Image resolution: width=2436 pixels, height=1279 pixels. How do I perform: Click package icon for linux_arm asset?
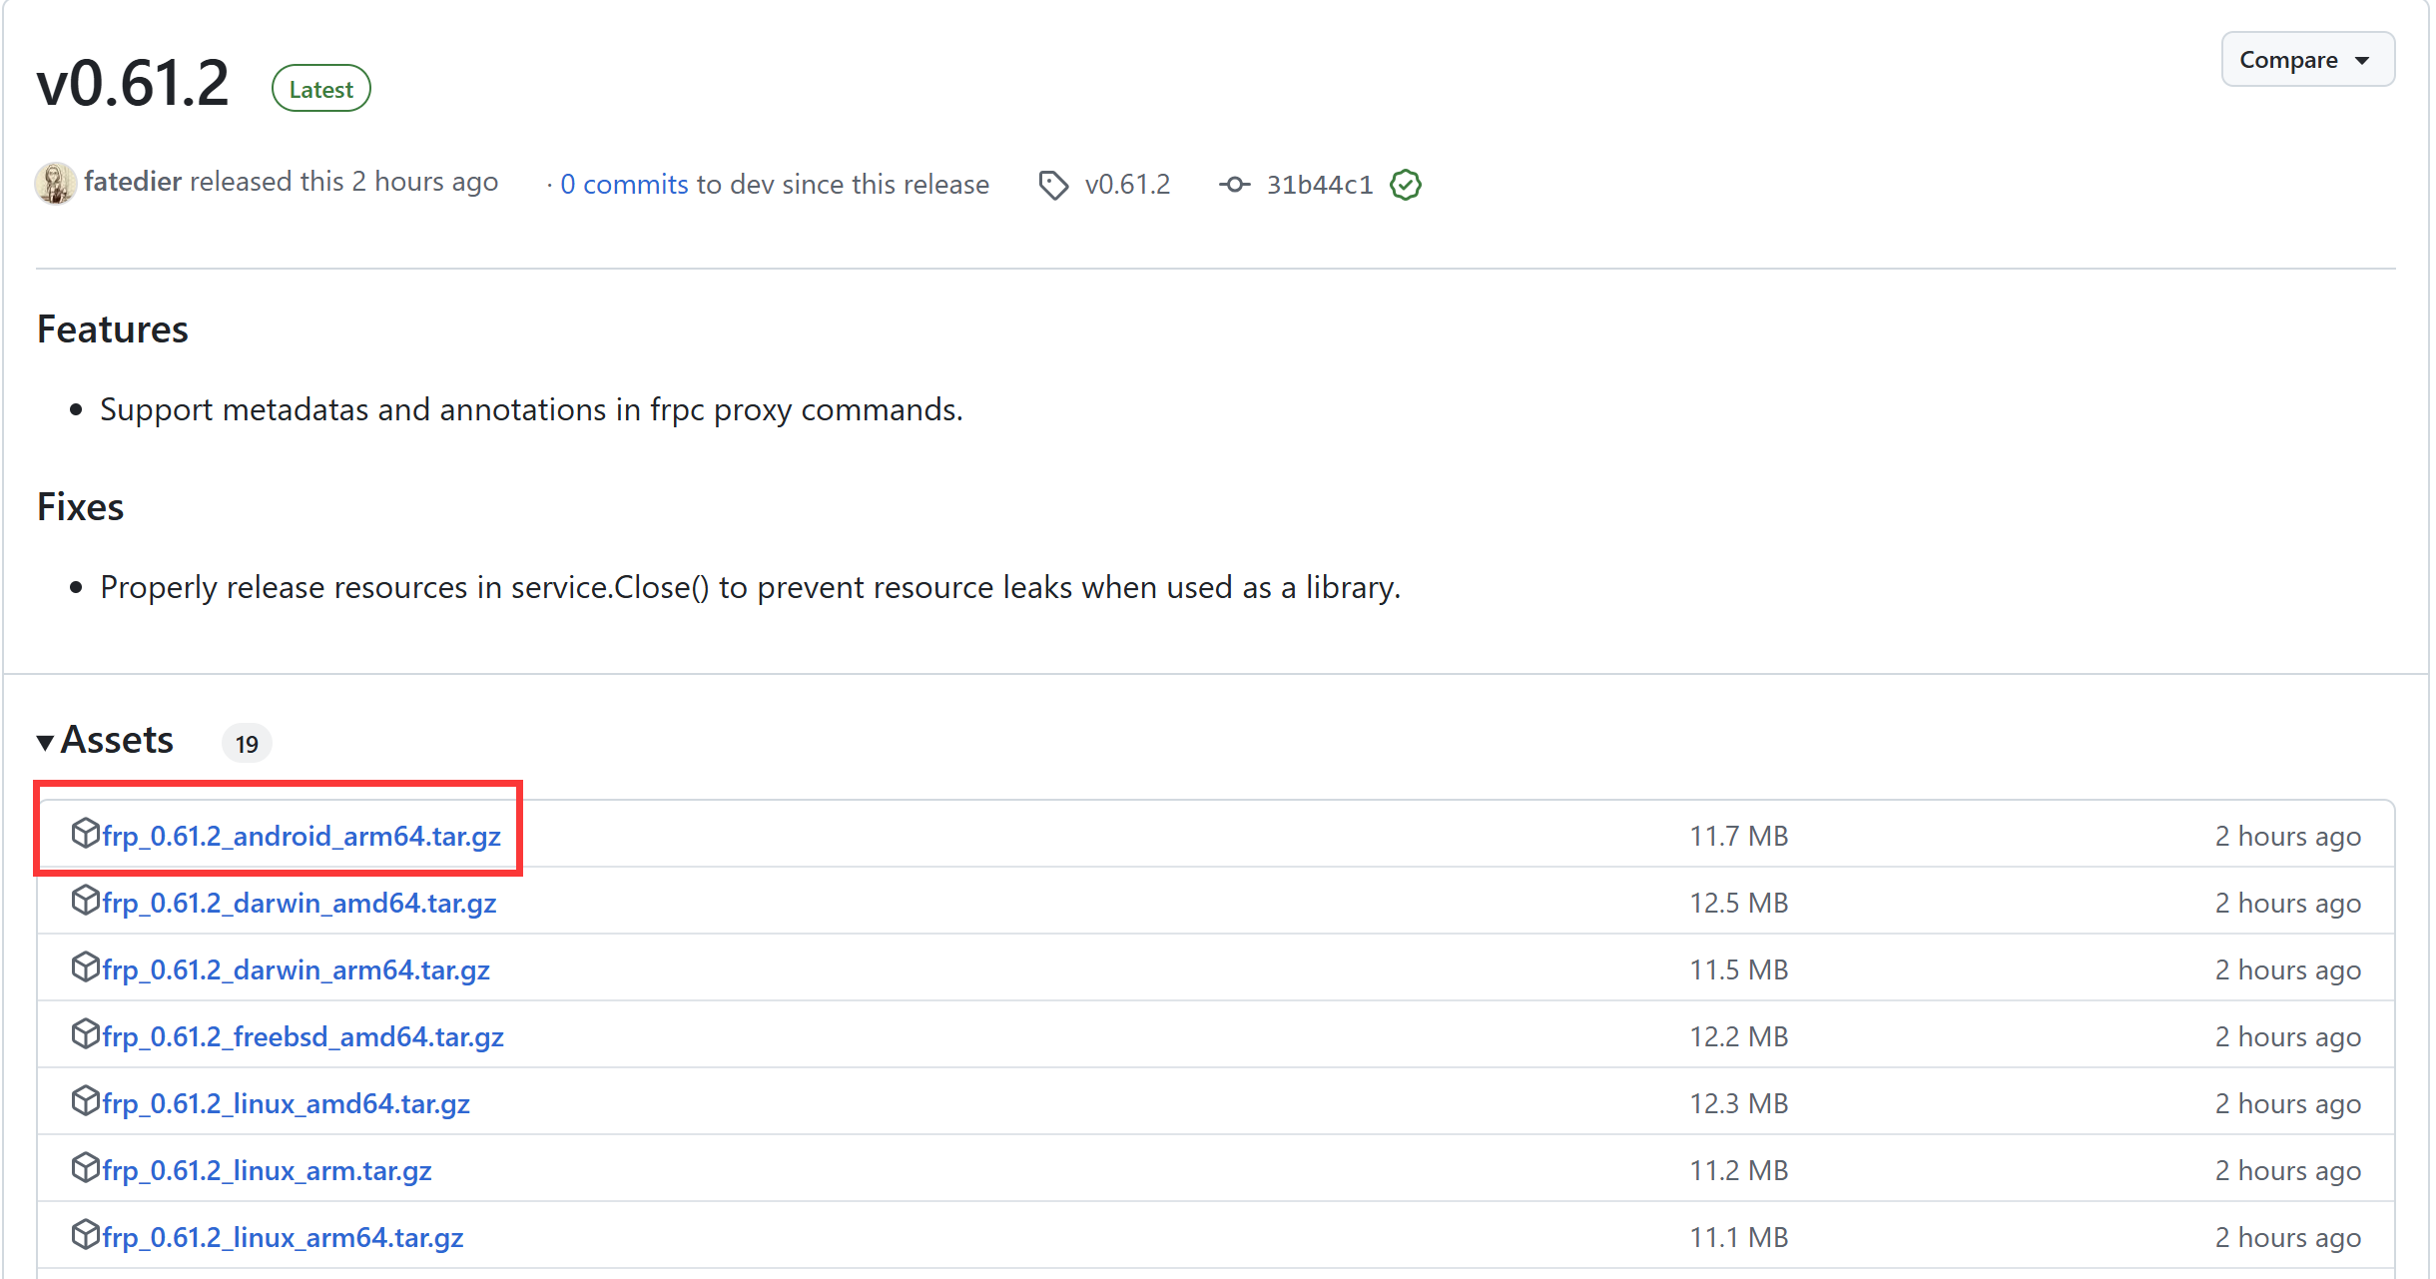pyautogui.click(x=85, y=1167)
